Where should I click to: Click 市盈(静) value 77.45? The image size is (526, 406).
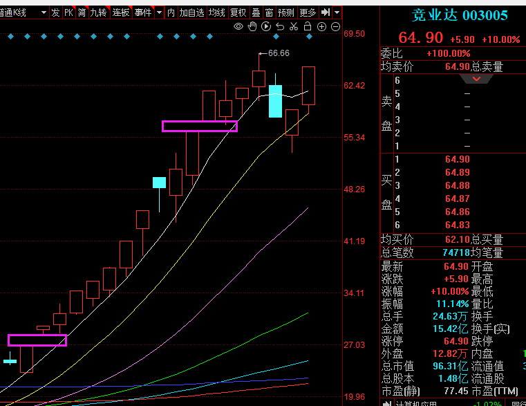coord(456,391)
